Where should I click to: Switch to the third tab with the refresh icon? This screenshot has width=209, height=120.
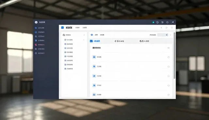point(144,41)
